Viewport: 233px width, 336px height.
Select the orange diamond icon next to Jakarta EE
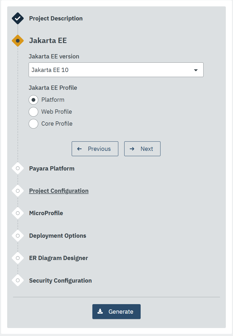click(x=18, y=41)
